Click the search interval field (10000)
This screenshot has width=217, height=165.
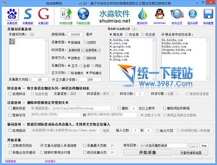pos(76,34)
